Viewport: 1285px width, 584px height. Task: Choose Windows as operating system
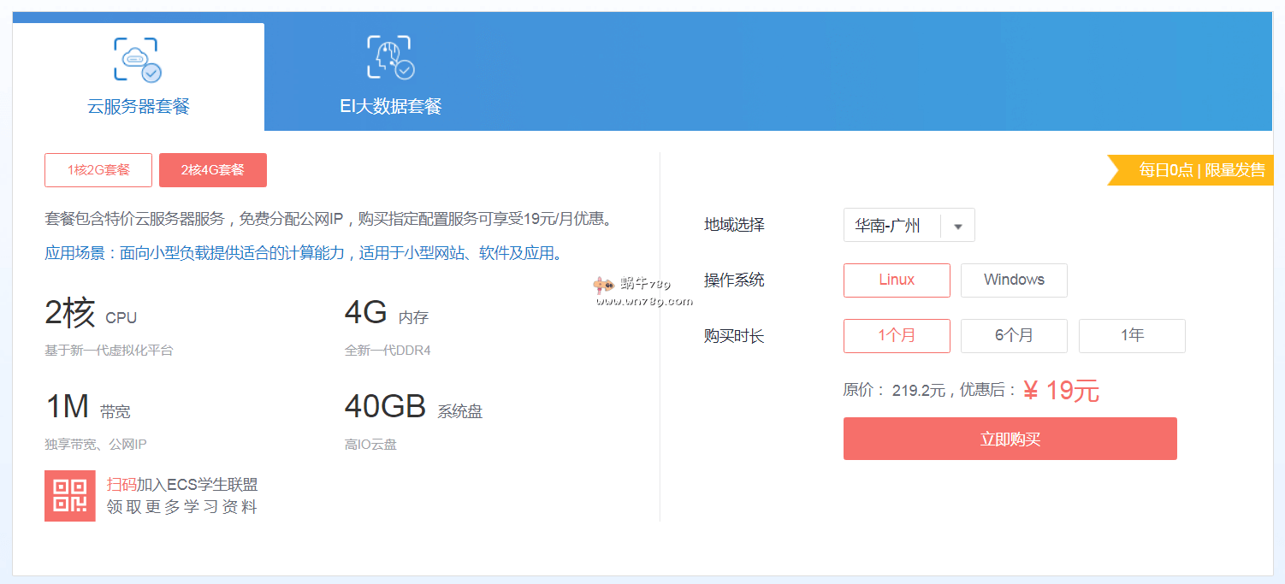point(1014,280)
